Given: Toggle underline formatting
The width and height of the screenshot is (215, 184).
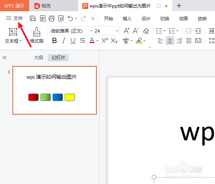Looking at the screenshot, I should click(73, 40).
